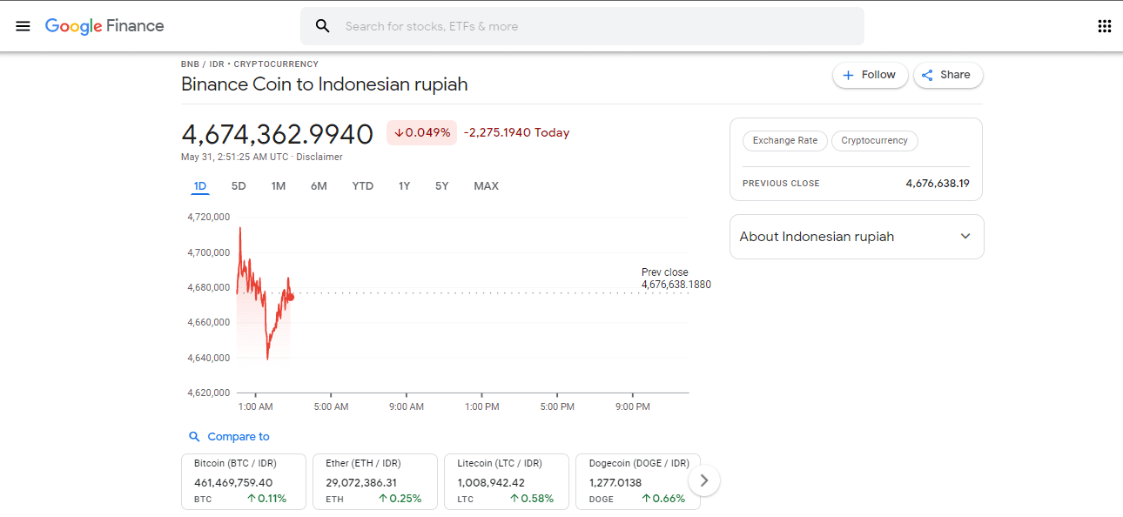Show the YTD chart range

coord(363,186)
